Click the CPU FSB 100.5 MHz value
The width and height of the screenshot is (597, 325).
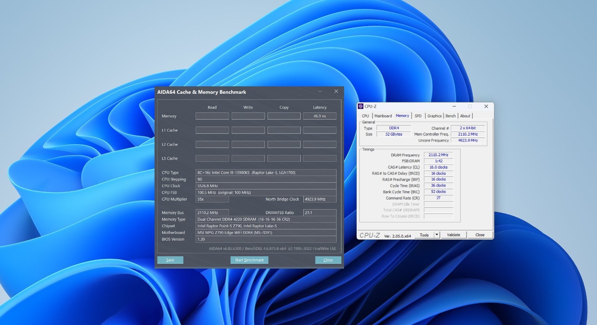pos(266,193)
